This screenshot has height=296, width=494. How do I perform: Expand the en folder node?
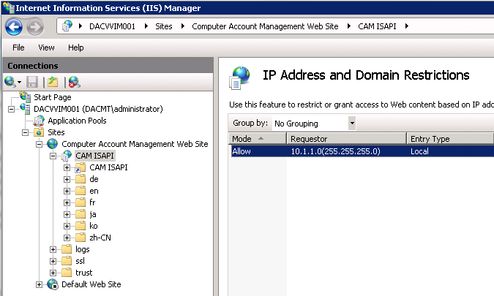coord(67,191)
